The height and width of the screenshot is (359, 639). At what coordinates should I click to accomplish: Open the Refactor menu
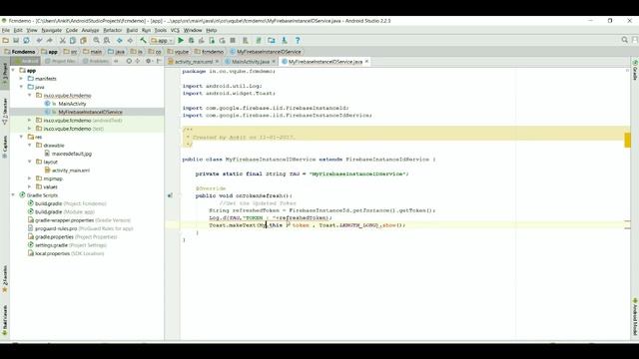113,30
